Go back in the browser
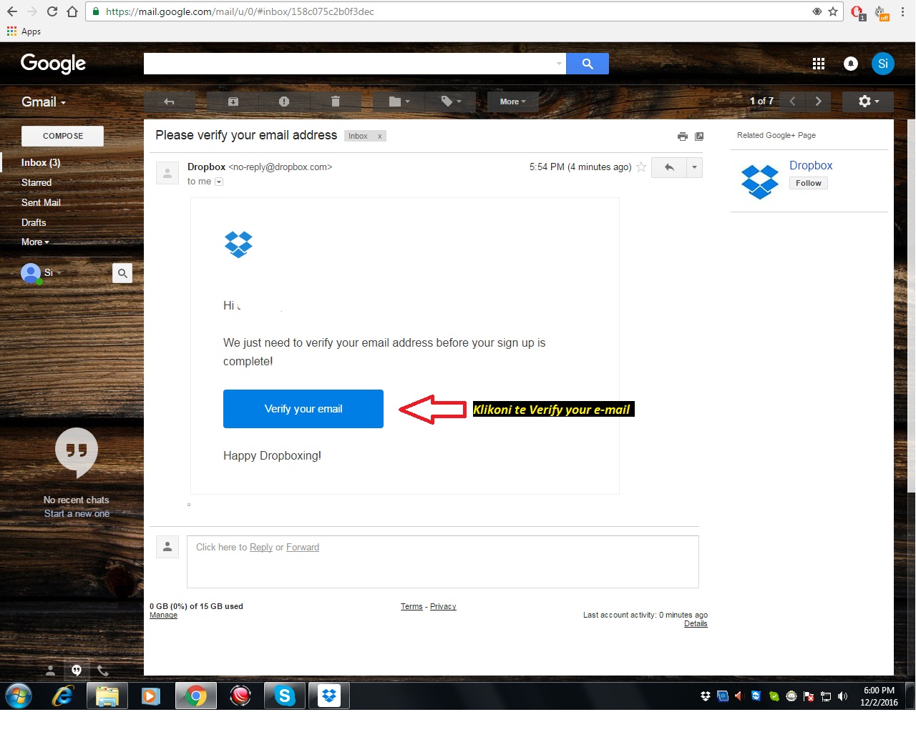 point(12,11)
